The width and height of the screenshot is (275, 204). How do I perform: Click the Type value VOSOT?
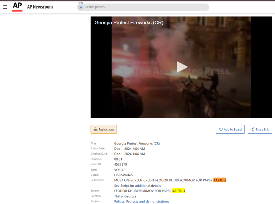(119, 170)
